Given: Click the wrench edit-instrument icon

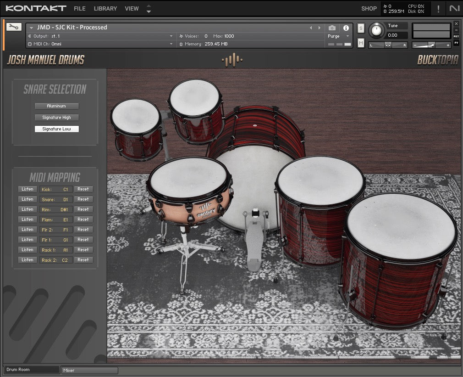Looking at the screenshot, I should pos(14,27).
